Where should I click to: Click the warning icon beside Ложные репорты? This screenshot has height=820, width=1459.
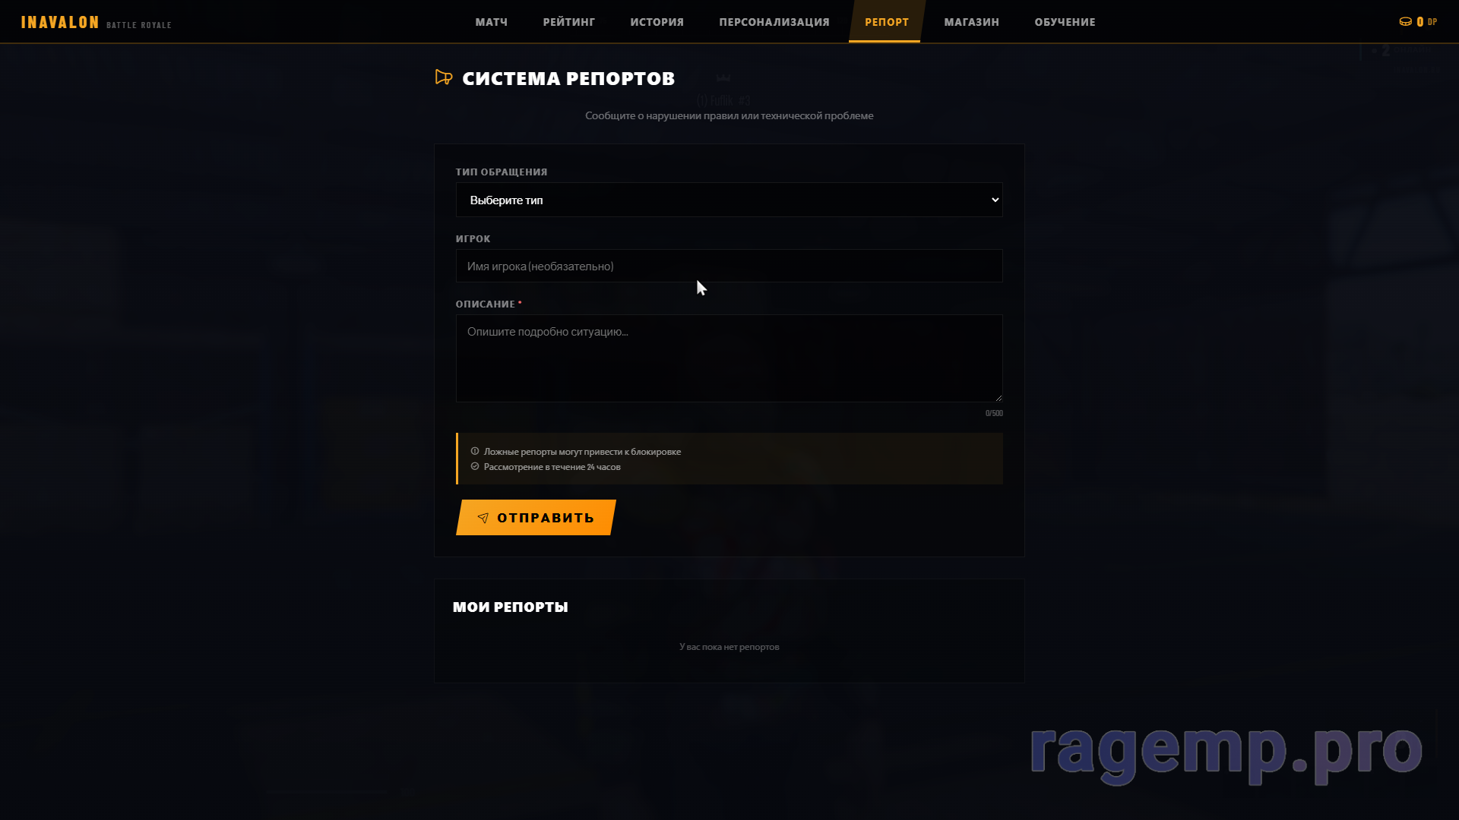pyautogui.click(x=475, y=451)
